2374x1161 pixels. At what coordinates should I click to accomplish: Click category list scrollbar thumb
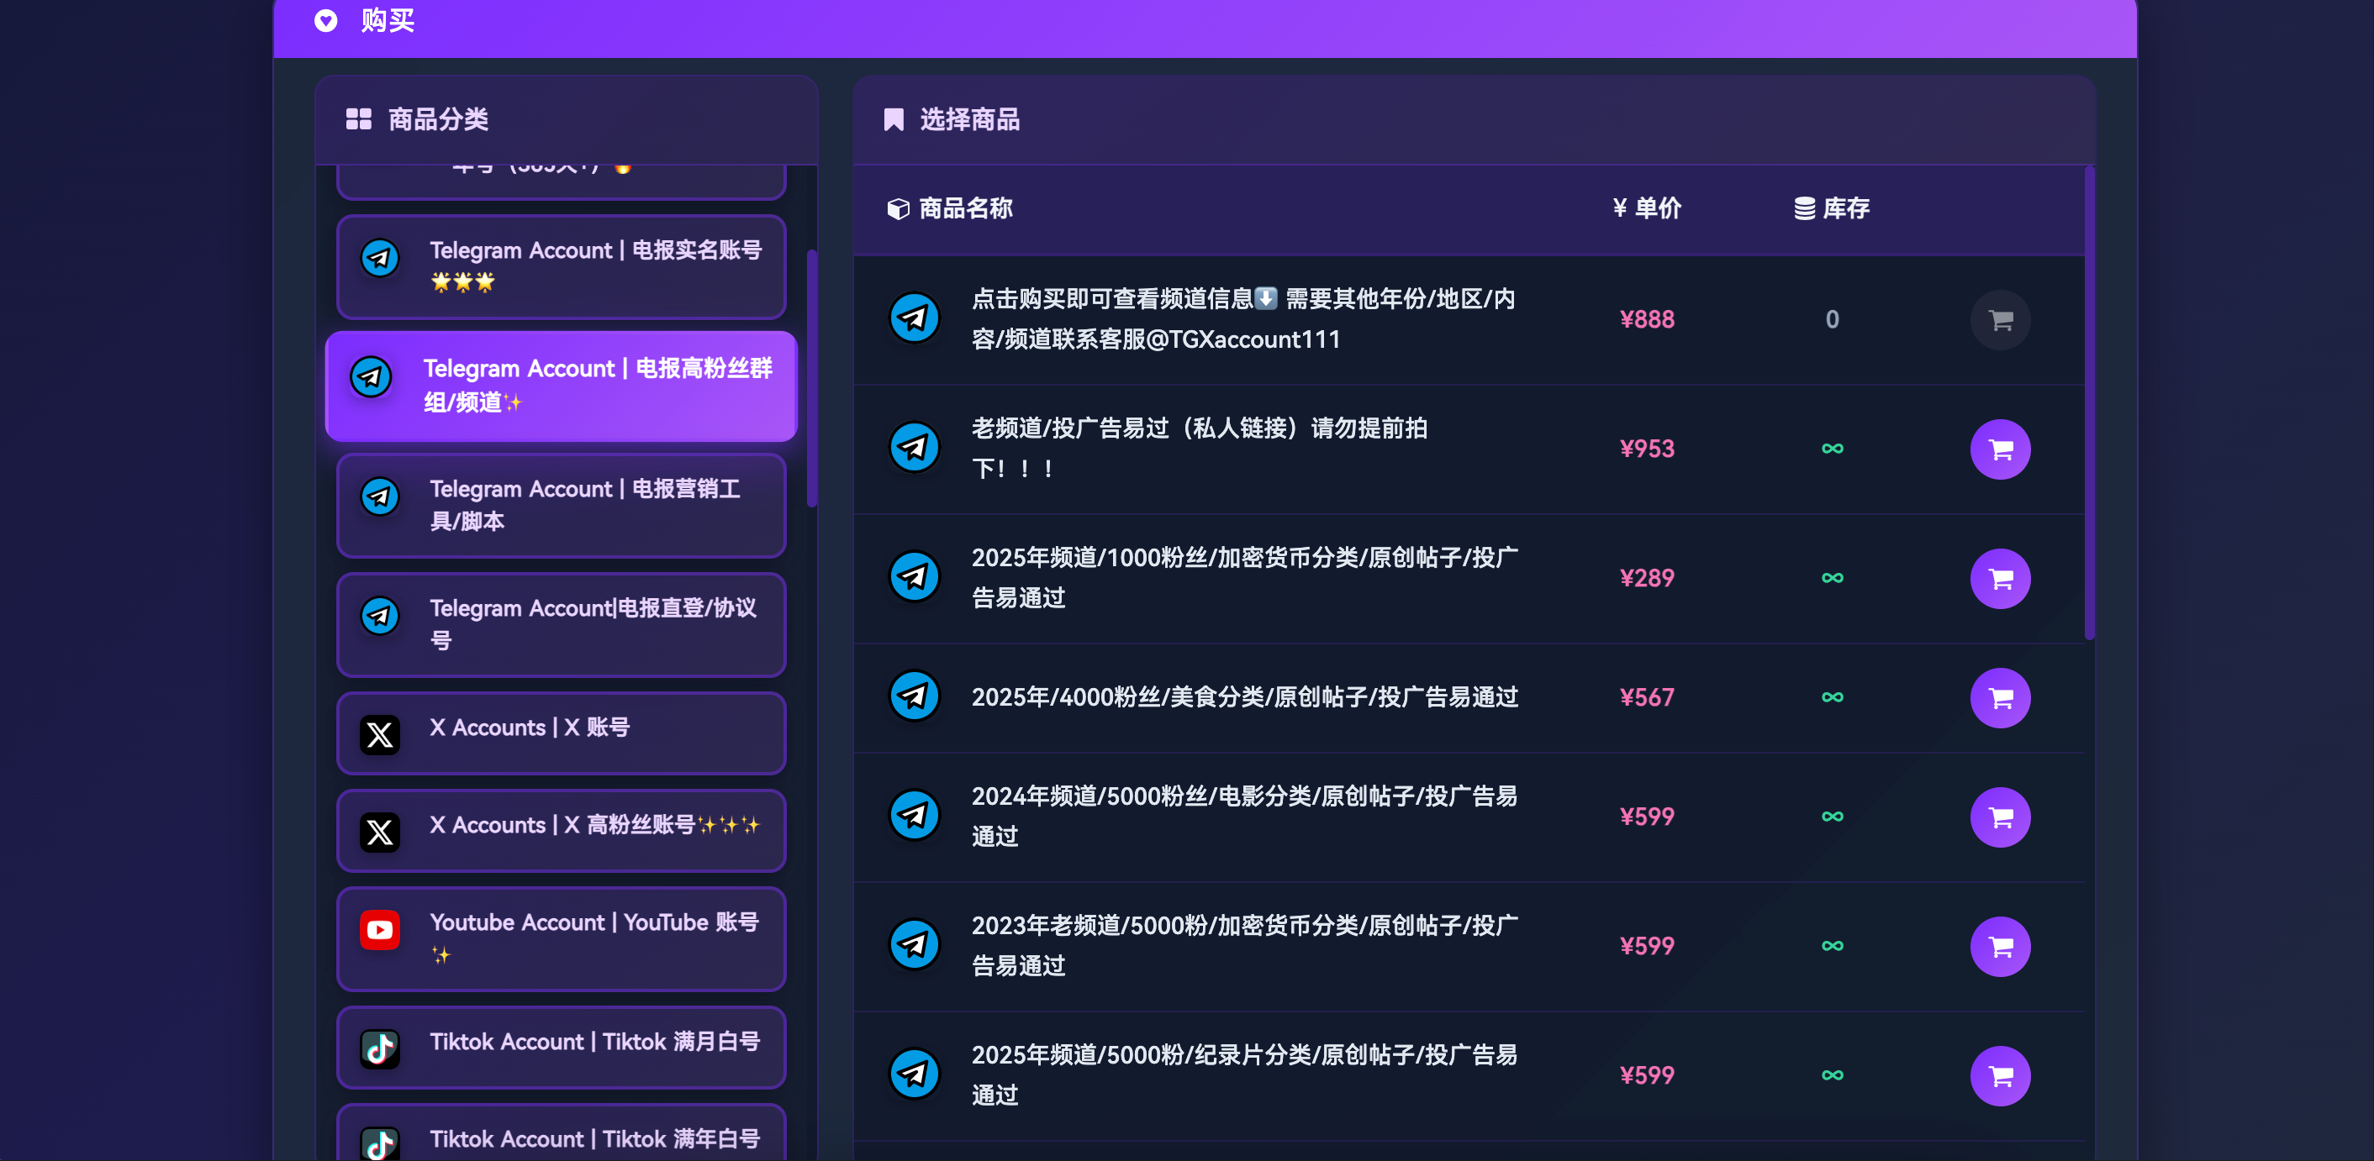[811, 377]
